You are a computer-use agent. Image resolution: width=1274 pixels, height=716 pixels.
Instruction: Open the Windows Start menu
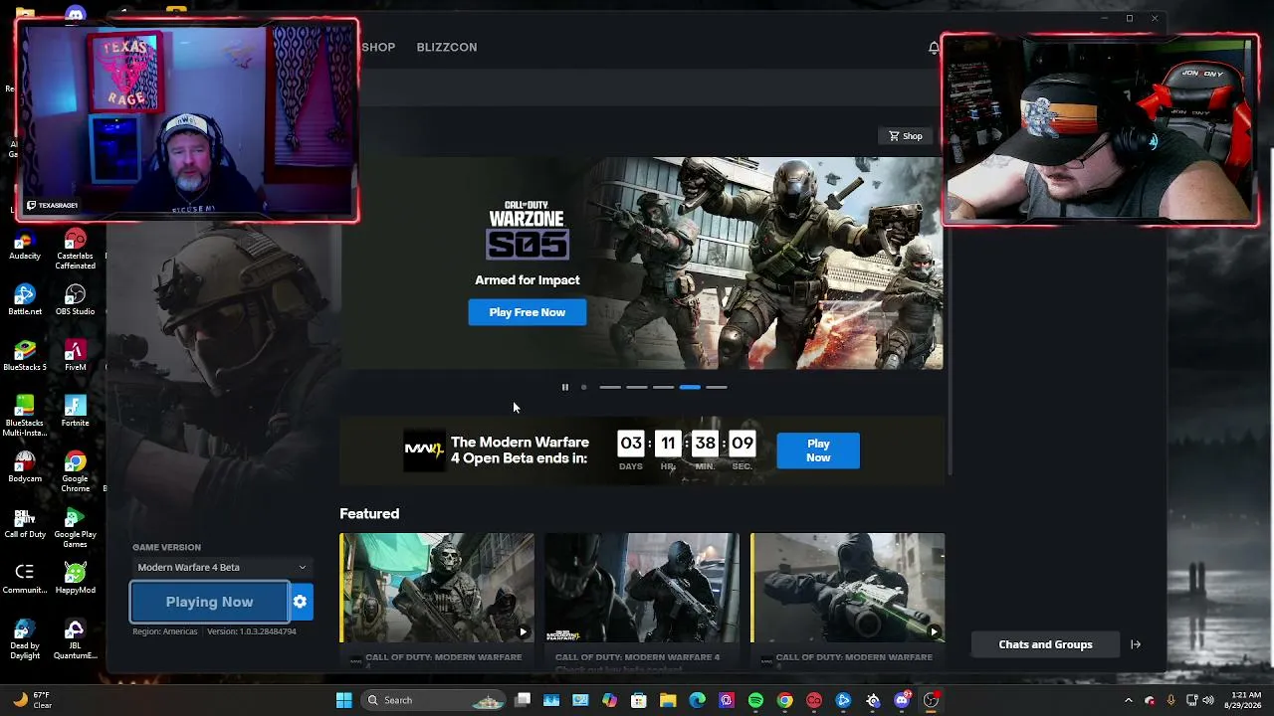343,700
